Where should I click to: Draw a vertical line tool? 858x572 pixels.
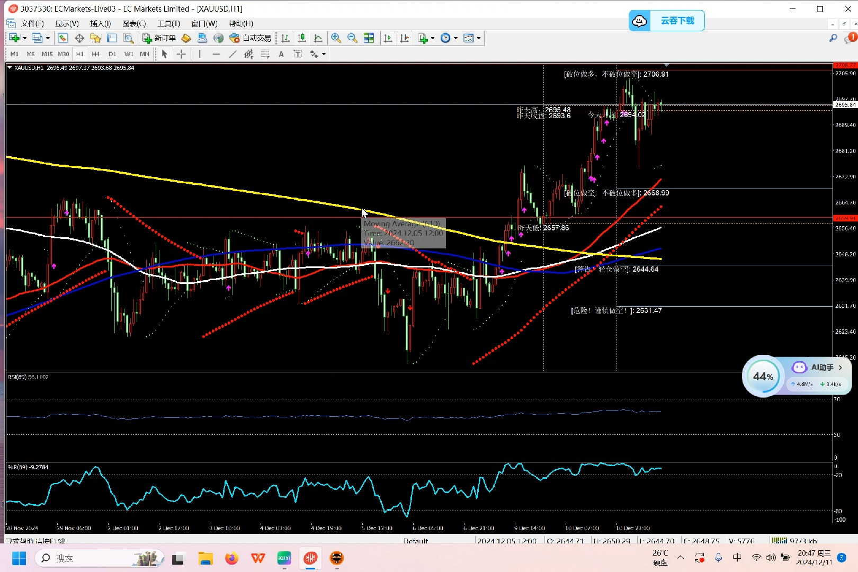click(200, 54)
